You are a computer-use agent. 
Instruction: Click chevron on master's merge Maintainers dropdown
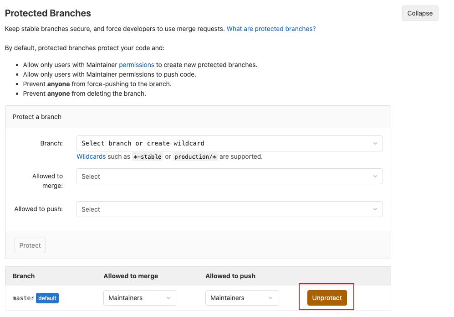168,298
